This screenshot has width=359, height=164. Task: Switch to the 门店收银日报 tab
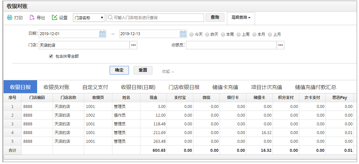click(x=184, y=87)
